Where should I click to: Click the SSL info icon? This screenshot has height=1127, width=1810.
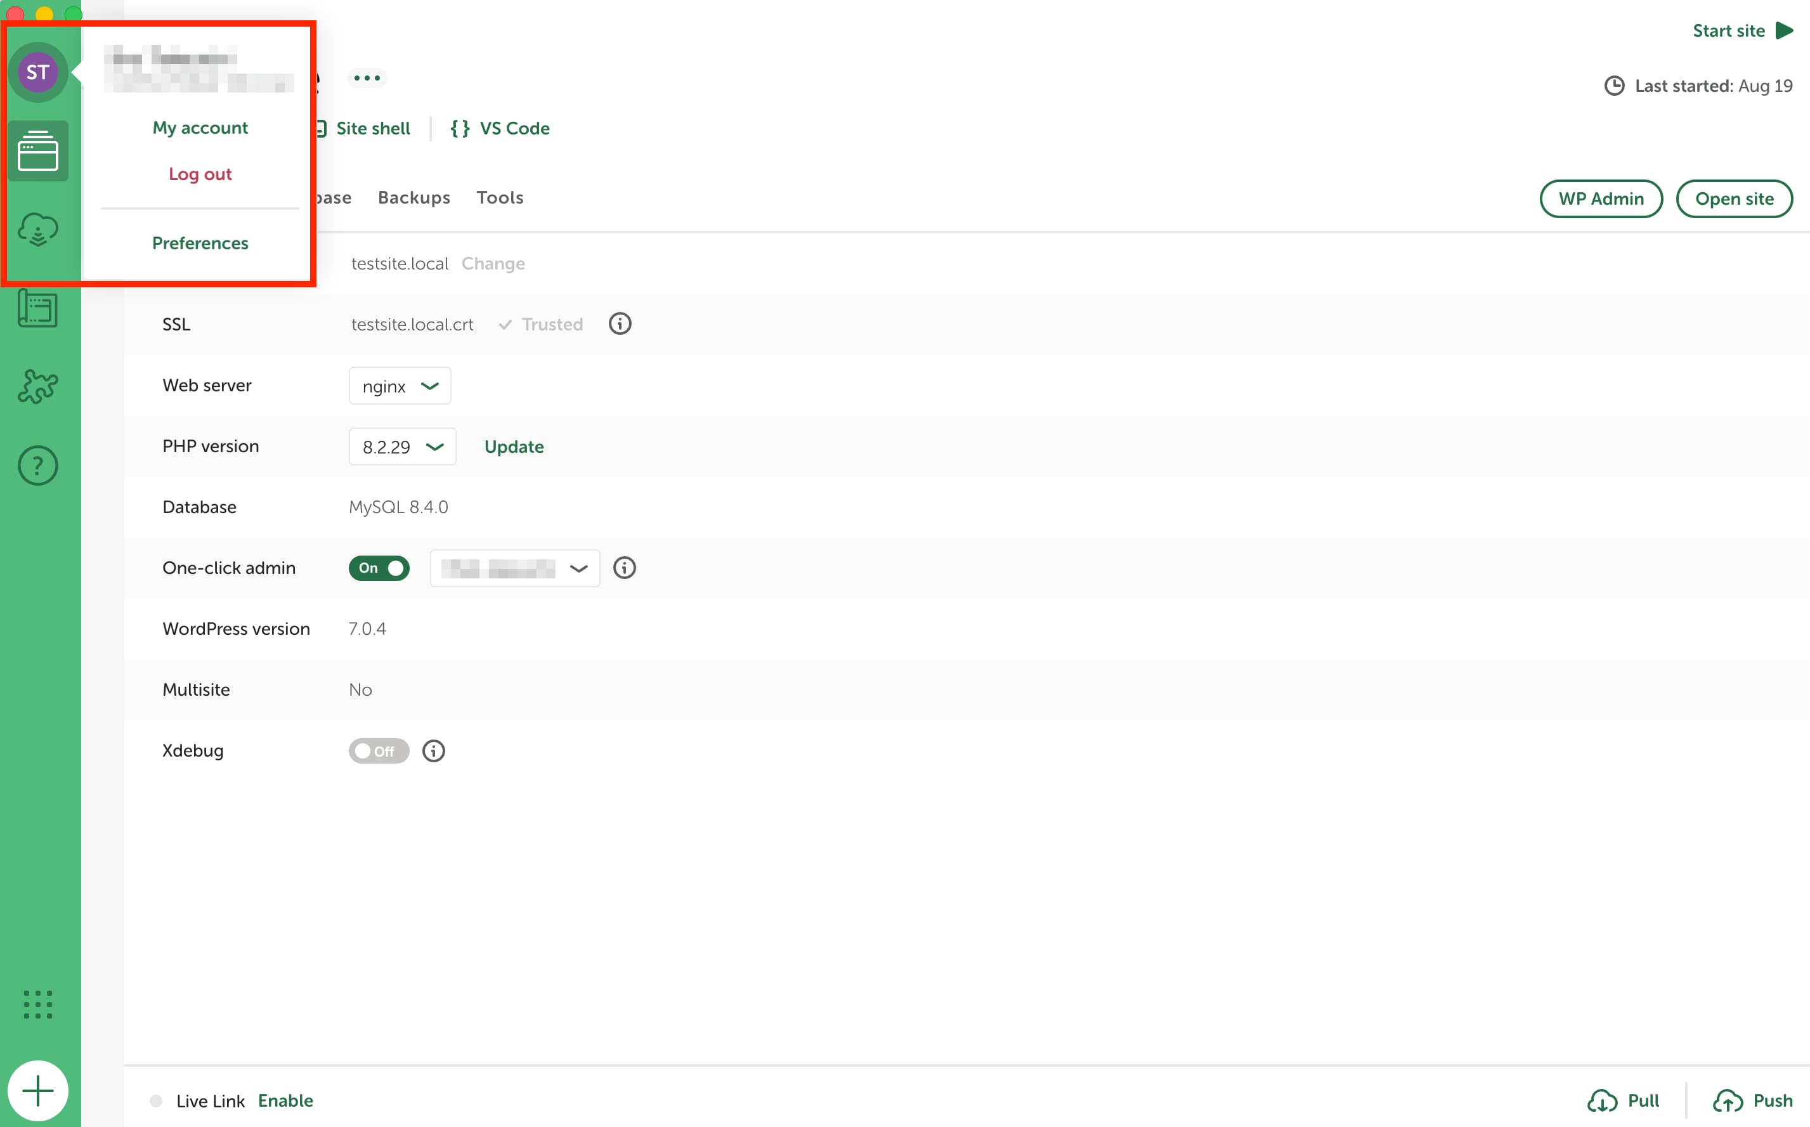coord(620,324)
